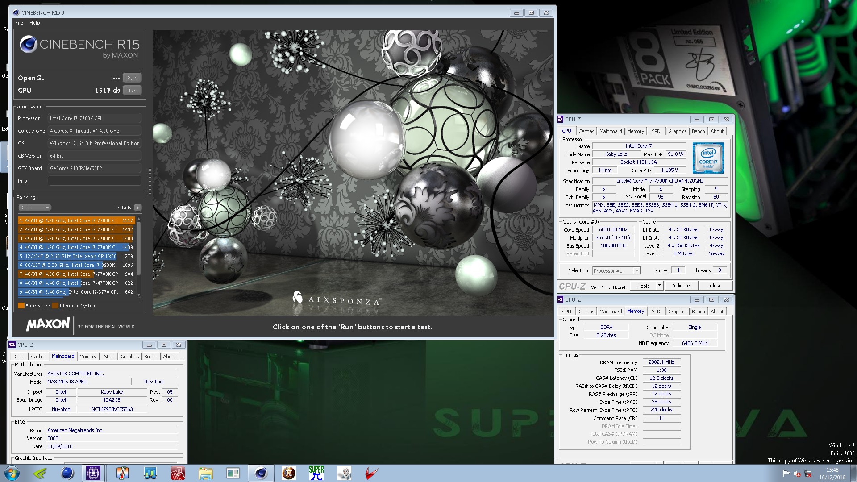Open About tab in Mainboard CPU-Z window

point(169,357)
